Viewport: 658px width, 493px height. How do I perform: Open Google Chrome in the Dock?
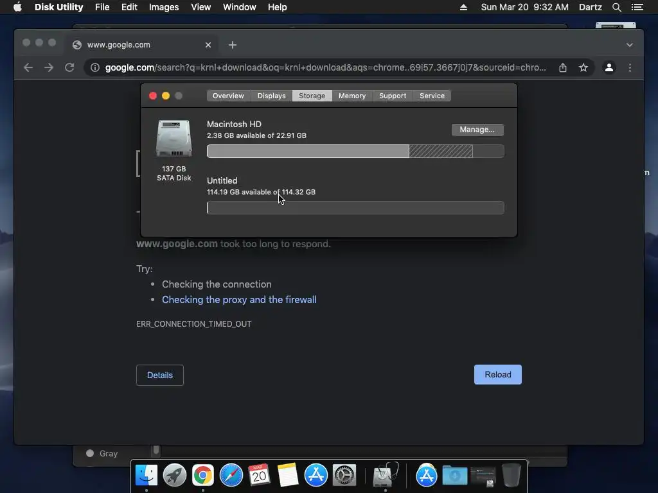202,475
